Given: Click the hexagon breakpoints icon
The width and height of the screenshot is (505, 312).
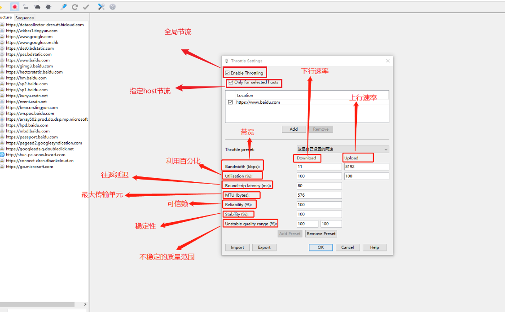Looking at the screenshot, I should [x=48, y=7].
